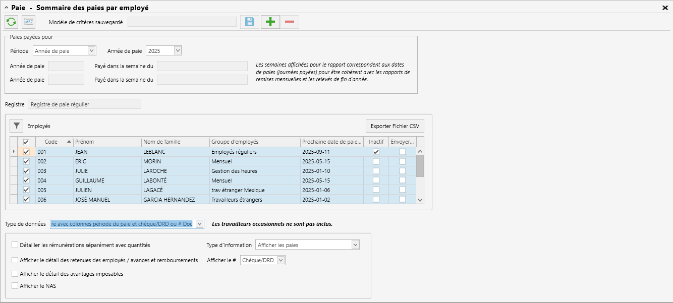Expand the Type de données dropdown
673x303 pixels.
click(x=200, y=224)
